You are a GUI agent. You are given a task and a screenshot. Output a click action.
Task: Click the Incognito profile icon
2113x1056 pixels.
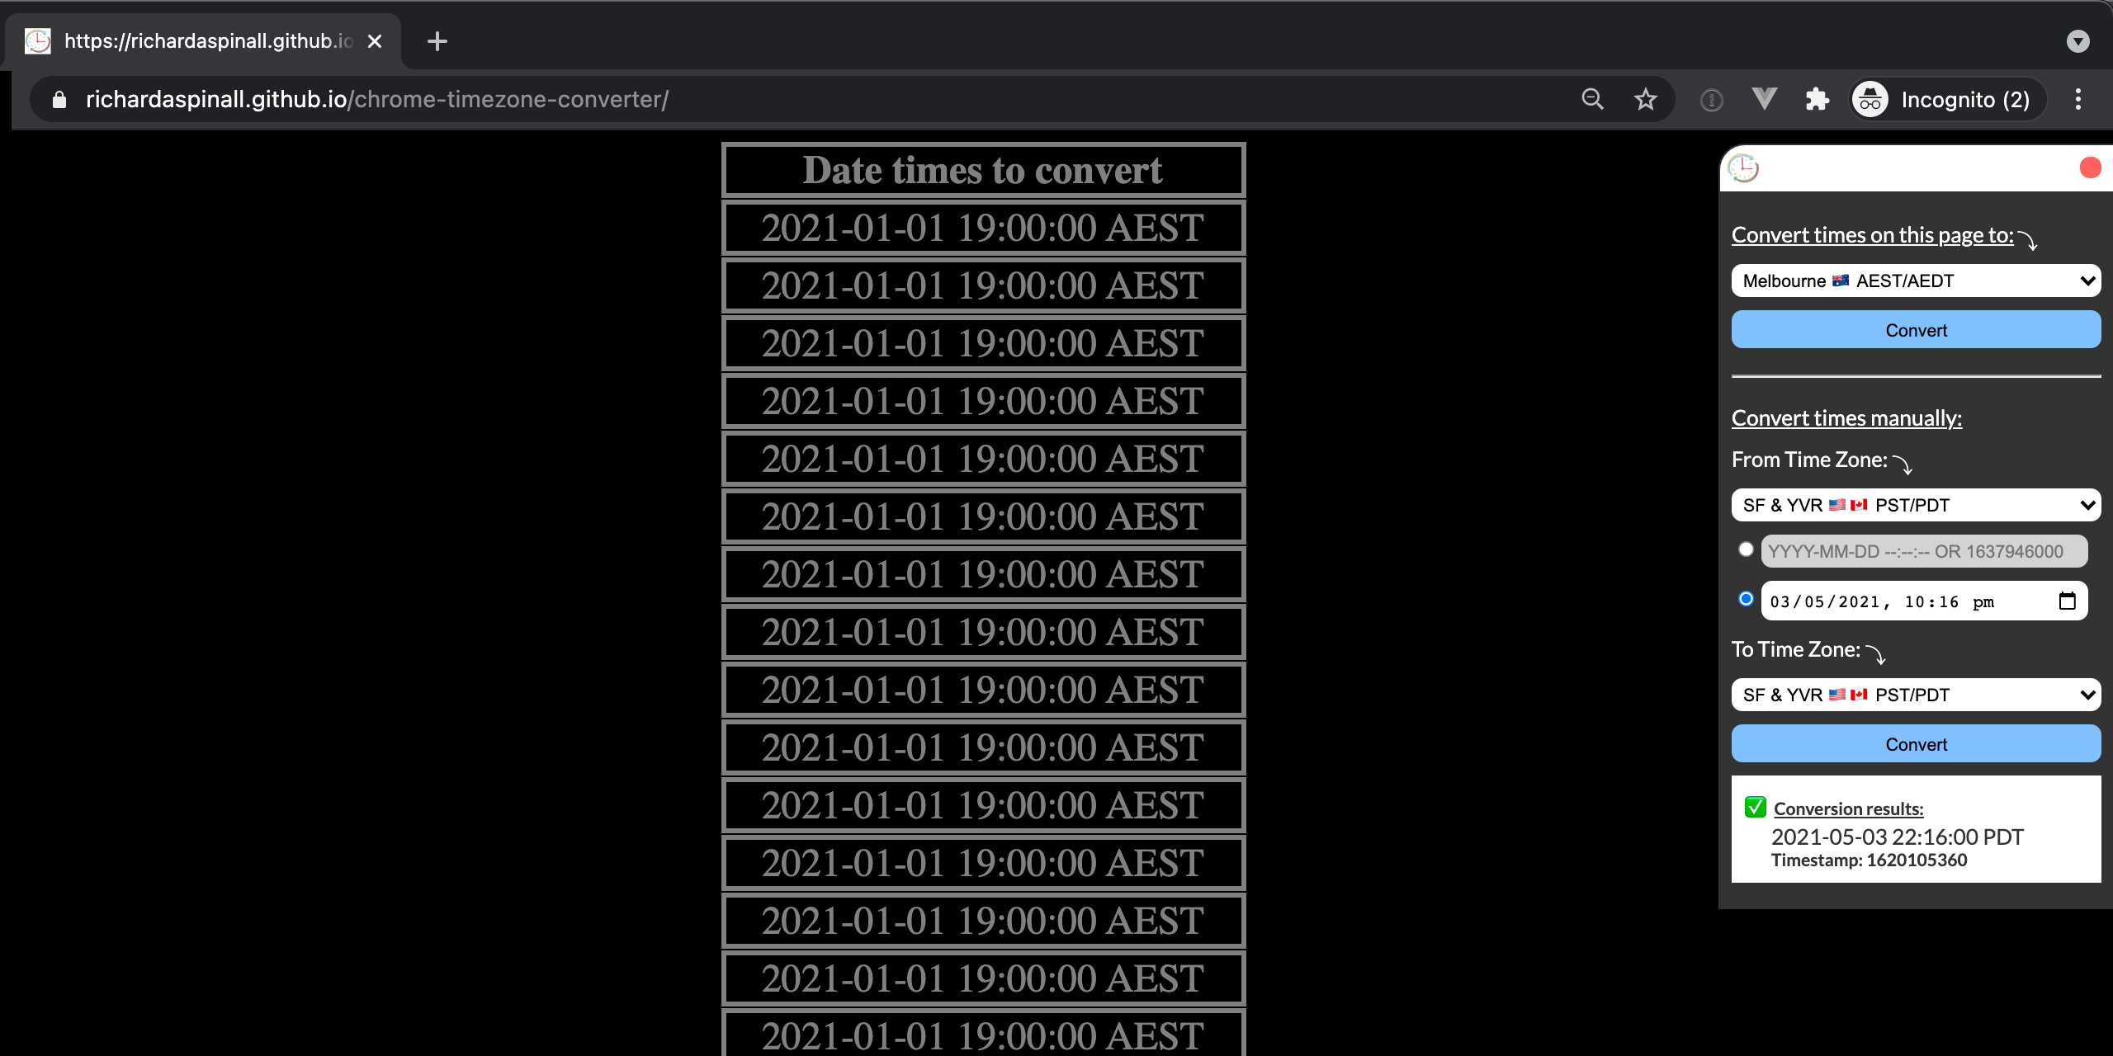[x=1870, y=100]
